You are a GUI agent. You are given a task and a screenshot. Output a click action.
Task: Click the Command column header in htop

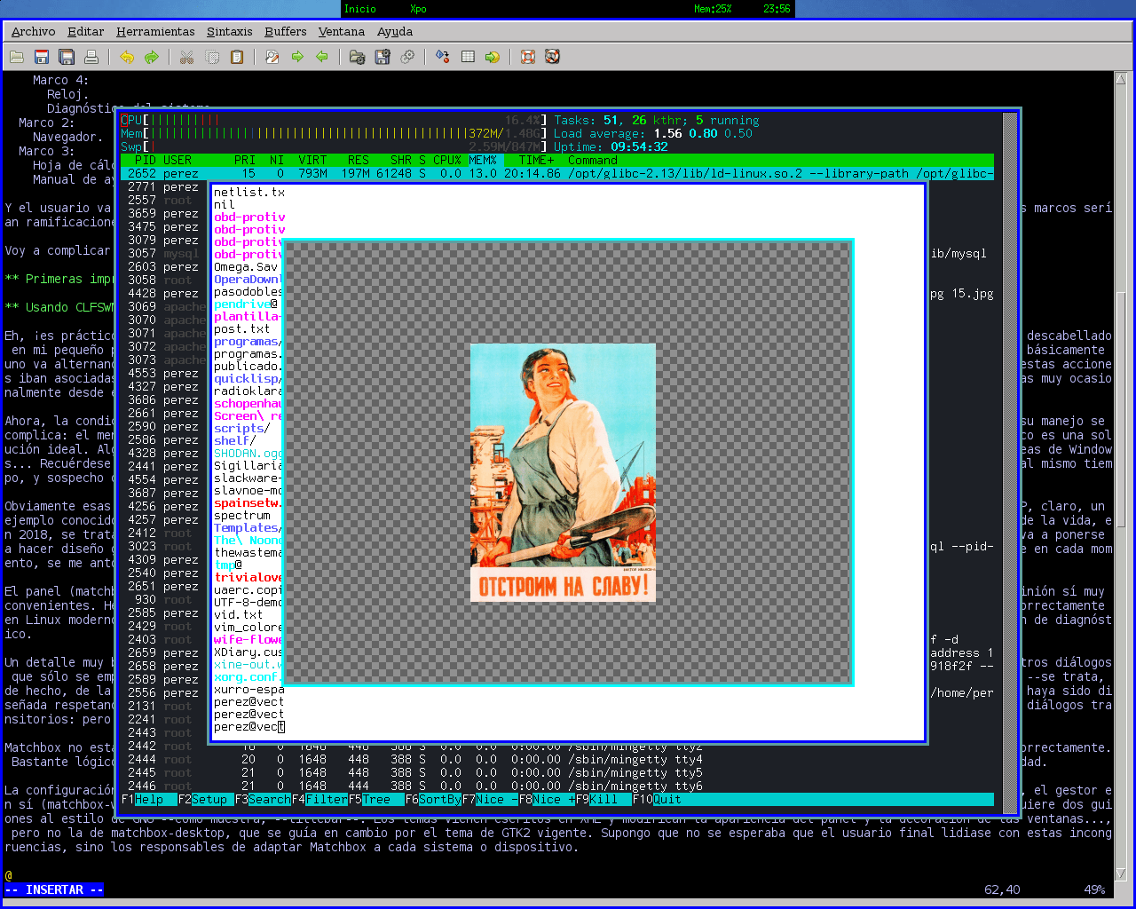593,161
